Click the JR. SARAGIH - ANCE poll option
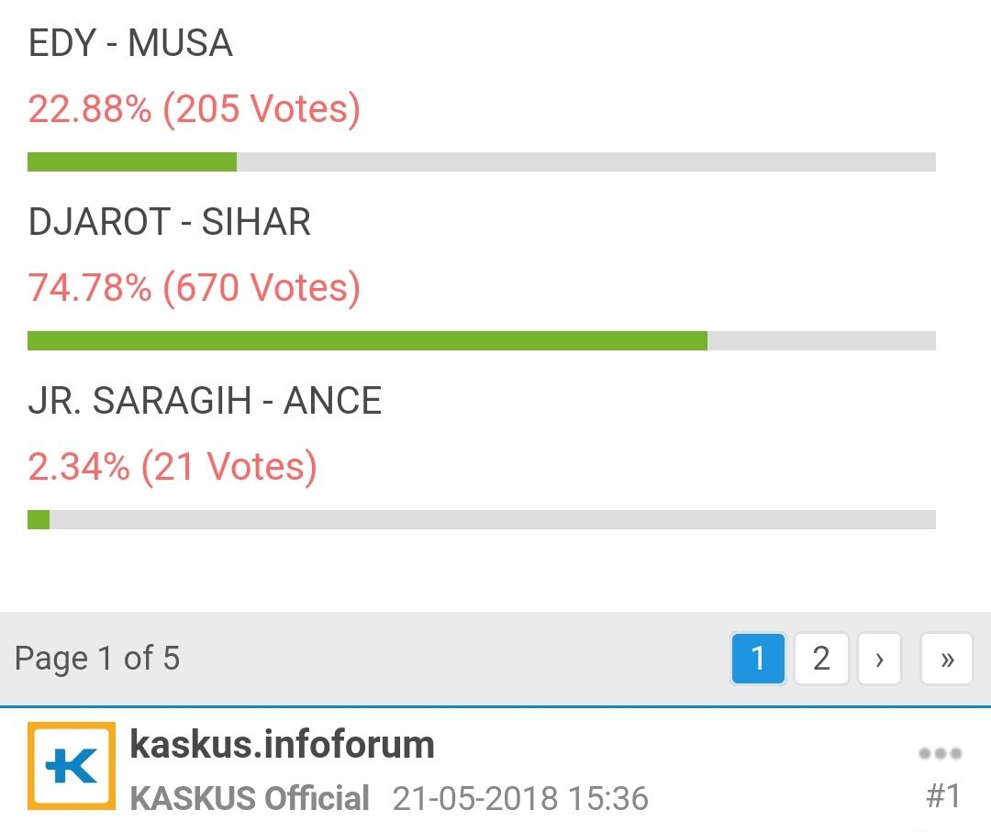 coord(205,401)
